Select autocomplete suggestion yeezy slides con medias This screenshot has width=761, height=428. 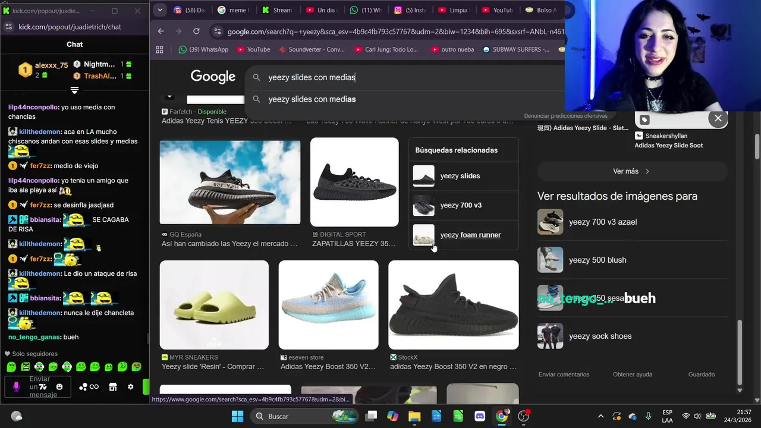(x=404, y=99)
